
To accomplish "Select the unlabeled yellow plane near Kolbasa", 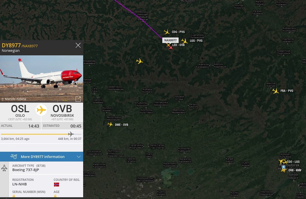I will coord(139,61).
